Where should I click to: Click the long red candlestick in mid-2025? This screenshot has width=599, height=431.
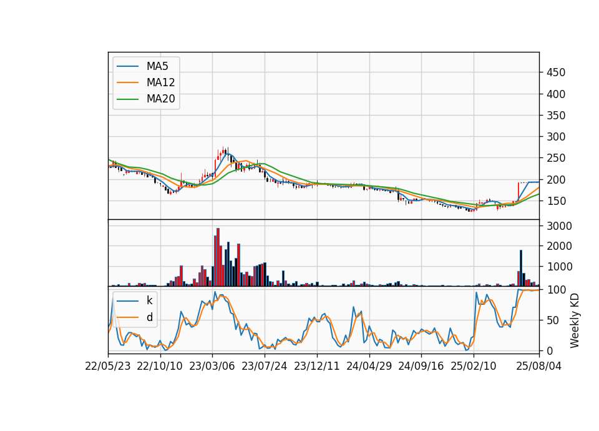coord(519,192)
